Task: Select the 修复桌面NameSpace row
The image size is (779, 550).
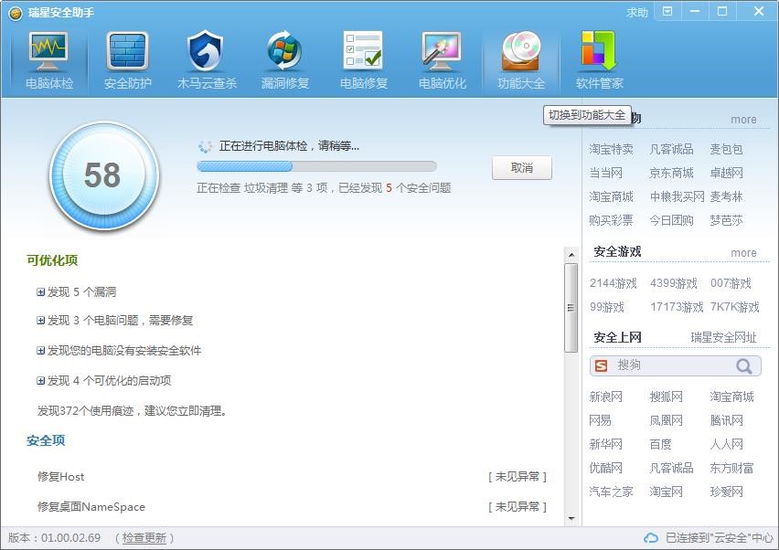Action: pyautogui.click(x=292, y=507)
